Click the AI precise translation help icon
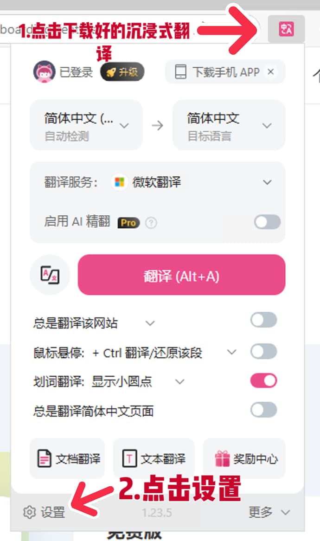Image resolution: width=320 pixels, height=541 pixels. tap(151, 223)
